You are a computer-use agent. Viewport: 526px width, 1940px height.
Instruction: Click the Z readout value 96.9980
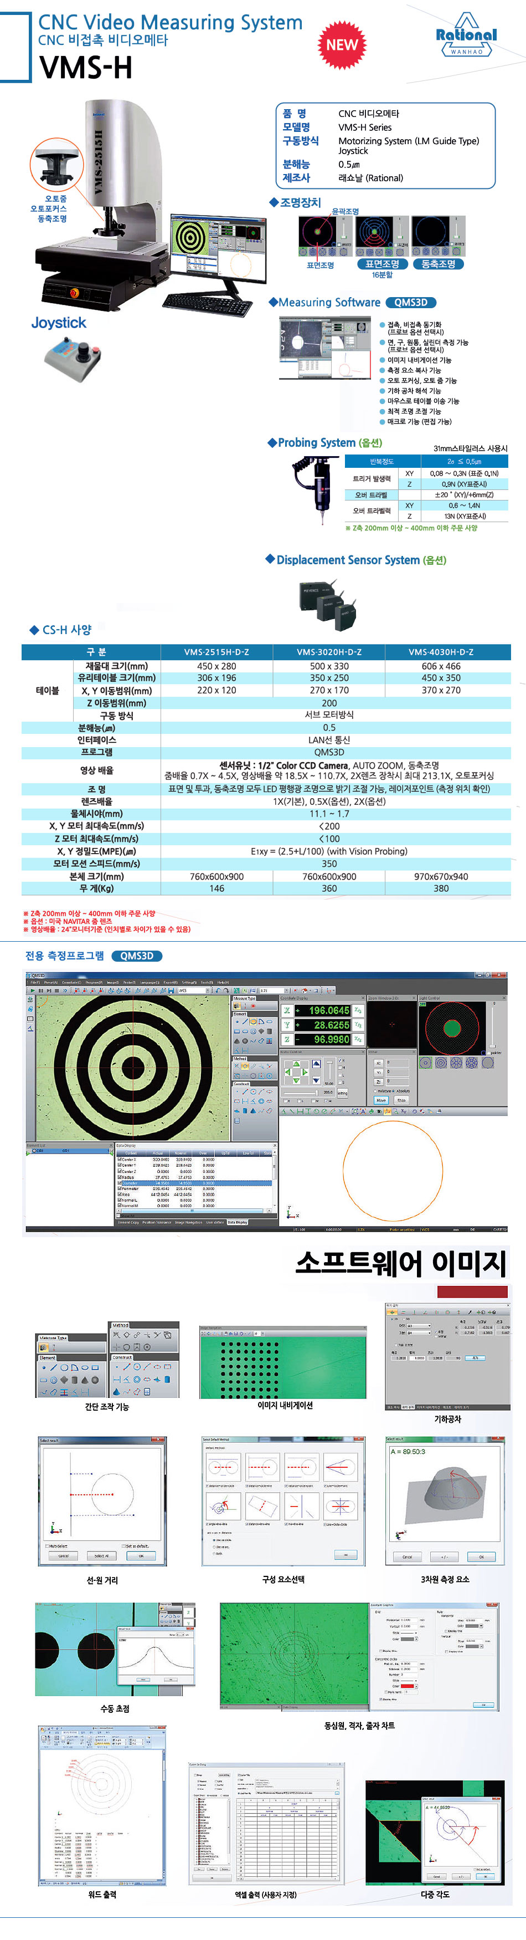click(332, 1039)
